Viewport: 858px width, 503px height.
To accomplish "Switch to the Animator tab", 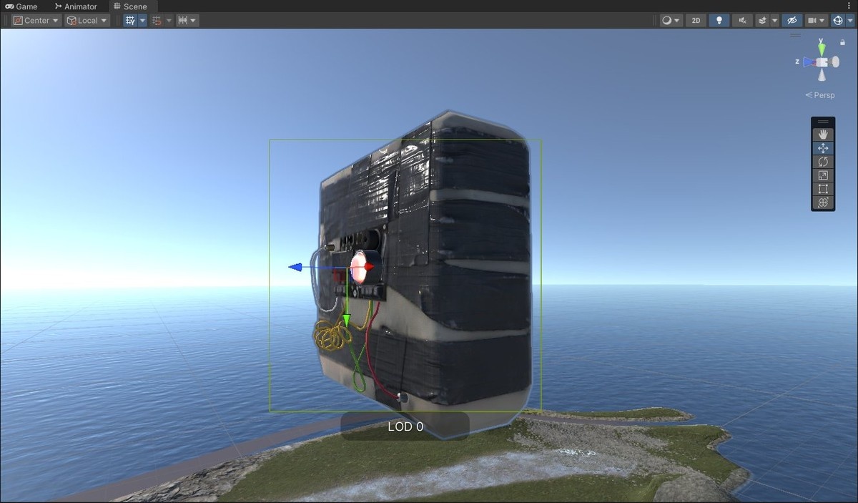I will (76, 6).
